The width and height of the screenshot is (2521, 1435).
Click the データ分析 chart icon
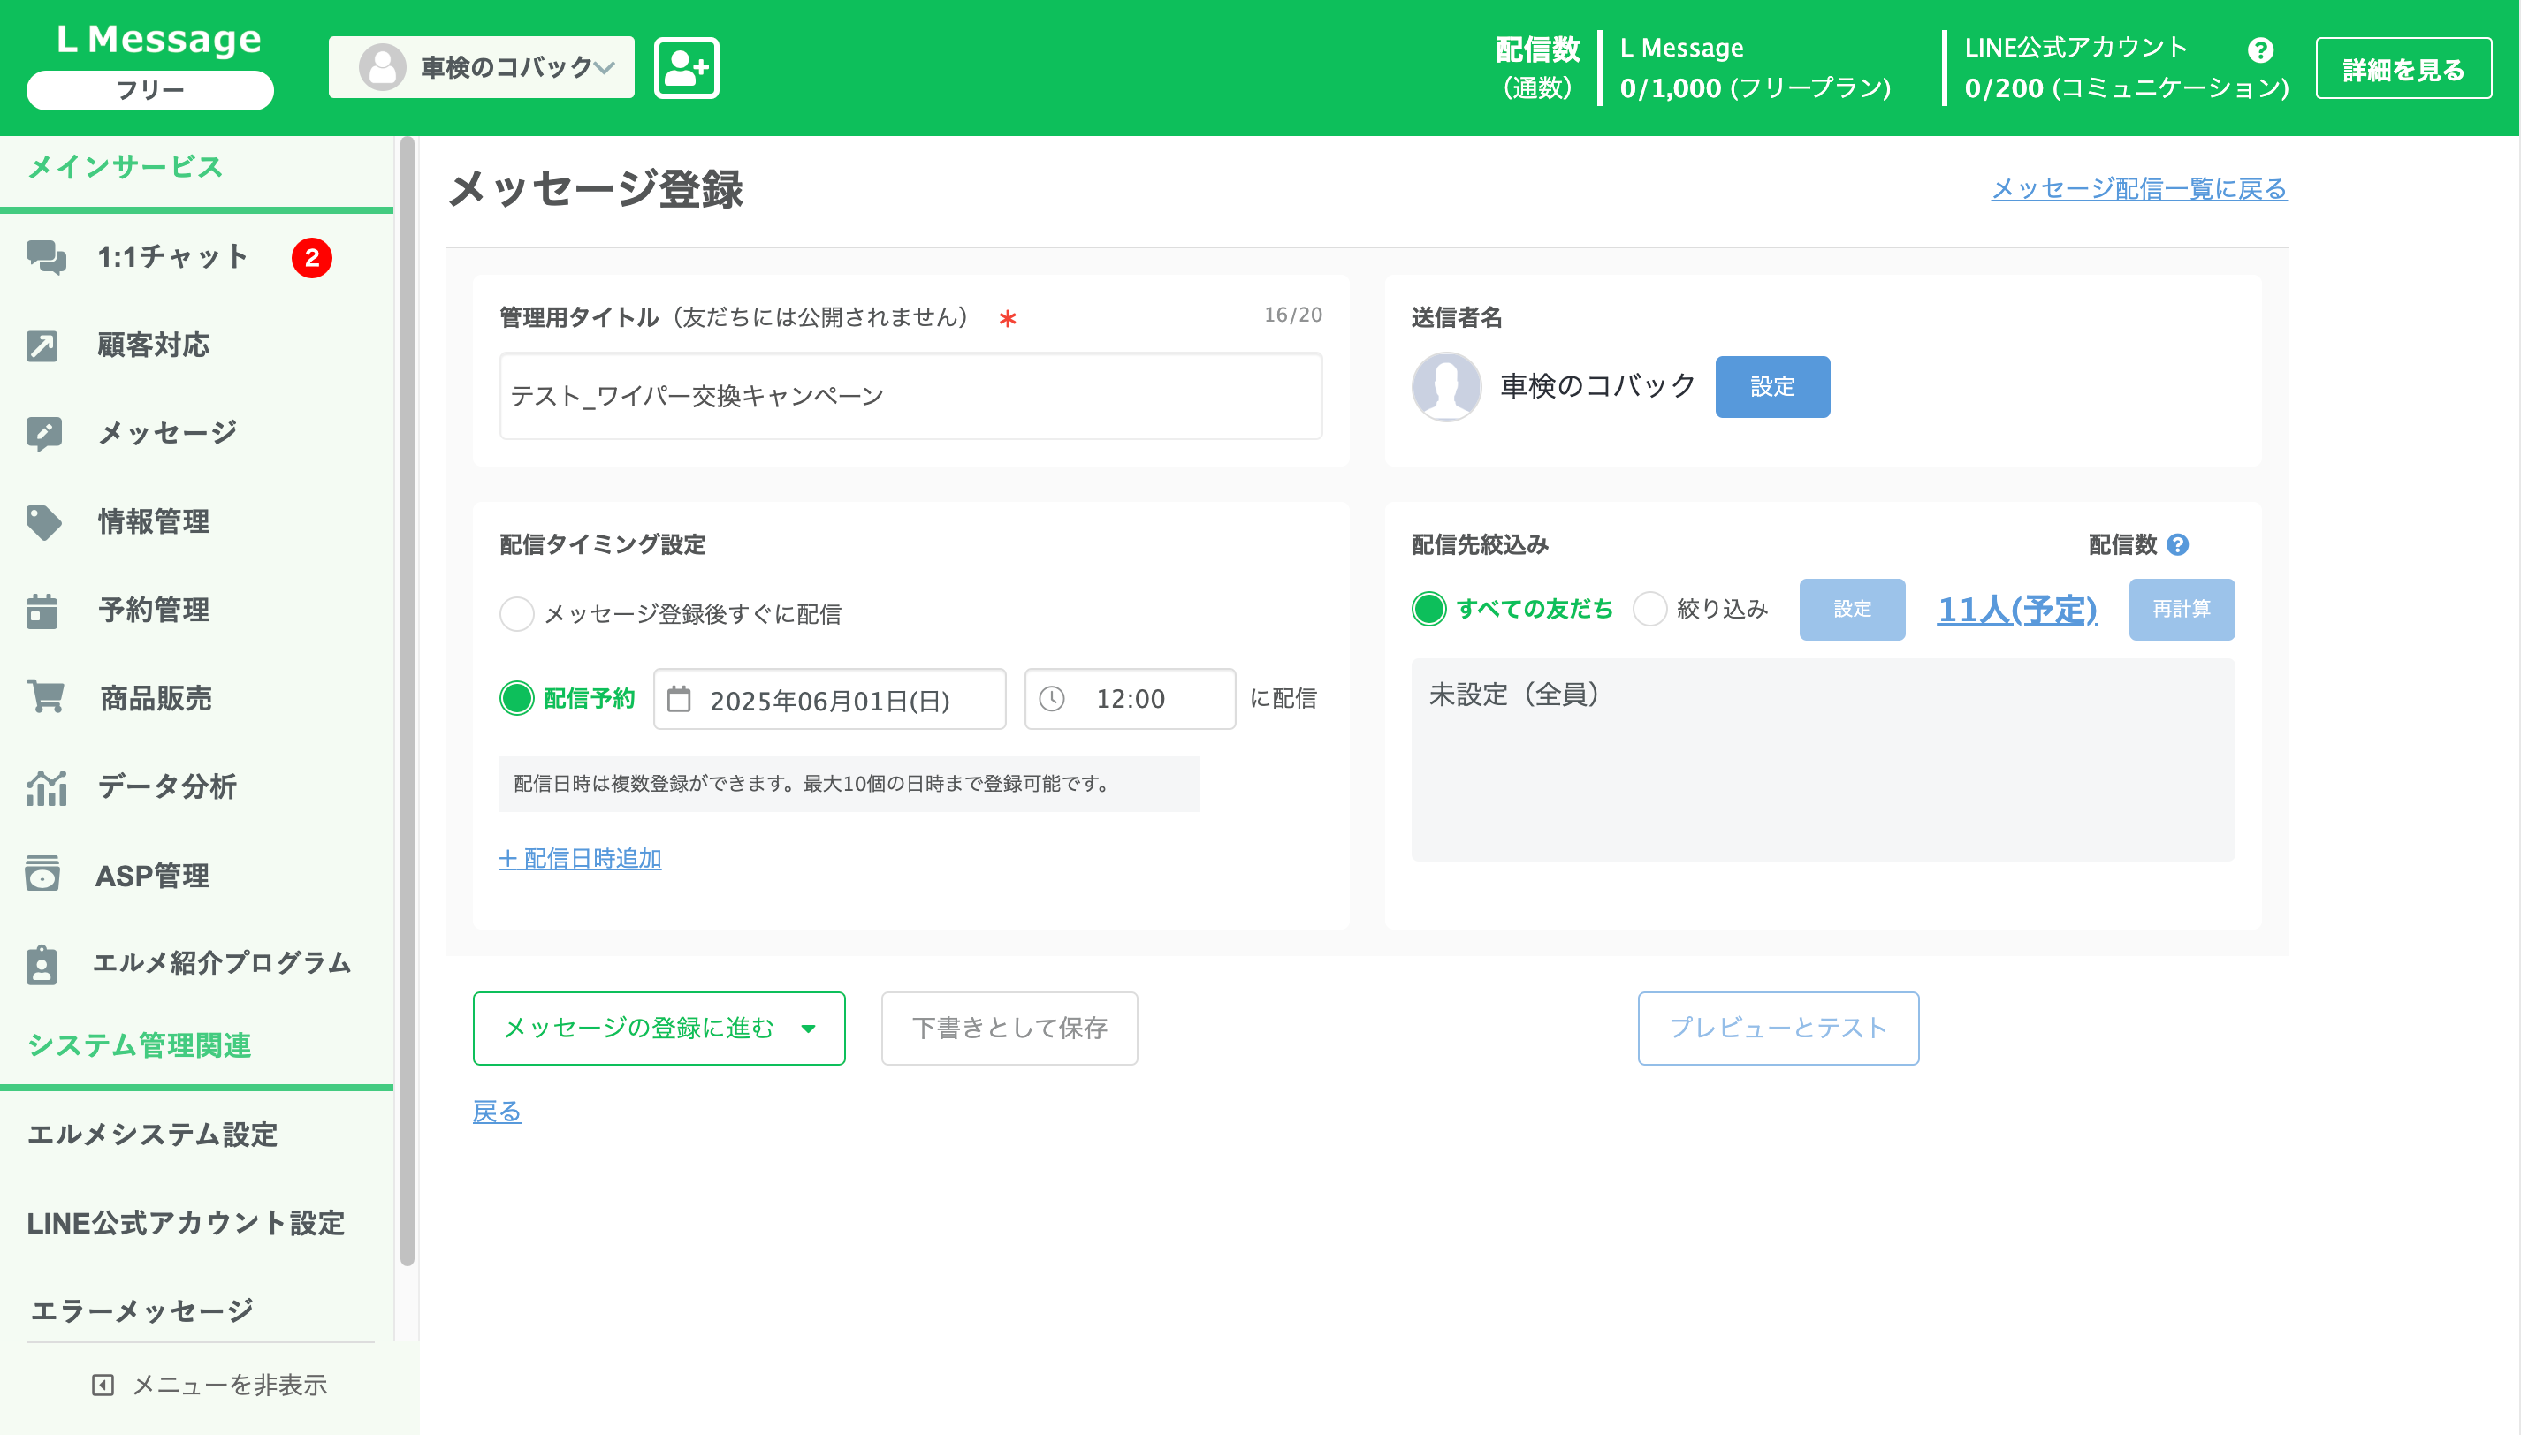pos(46,786)
